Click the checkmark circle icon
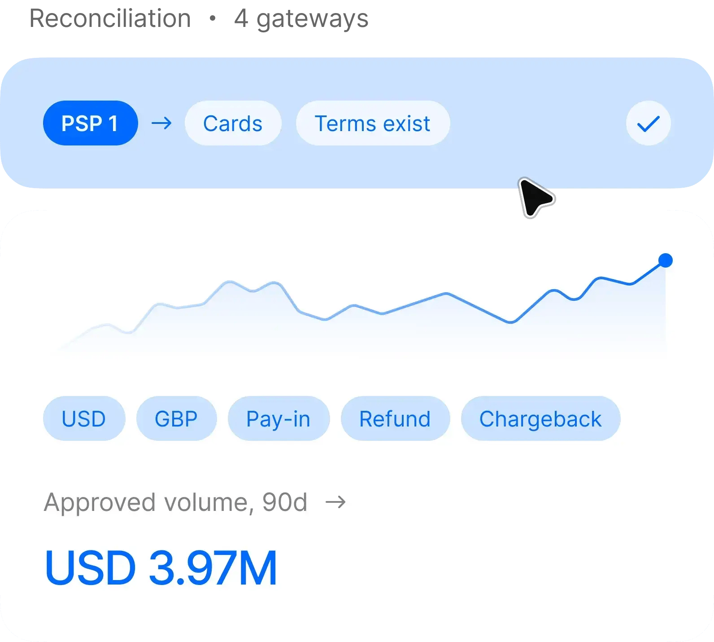The image size is (714, 642). pyautogui.click(x=648, y=123)
